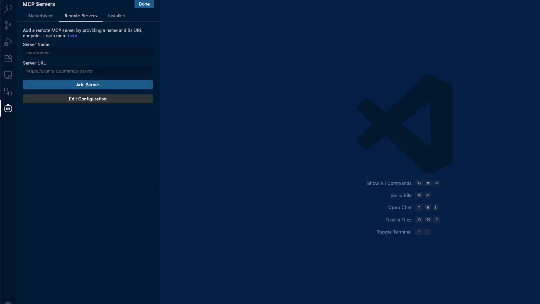Switch to the Marketplace tab
The image size is (540, 304).
(x=41, y=16)
